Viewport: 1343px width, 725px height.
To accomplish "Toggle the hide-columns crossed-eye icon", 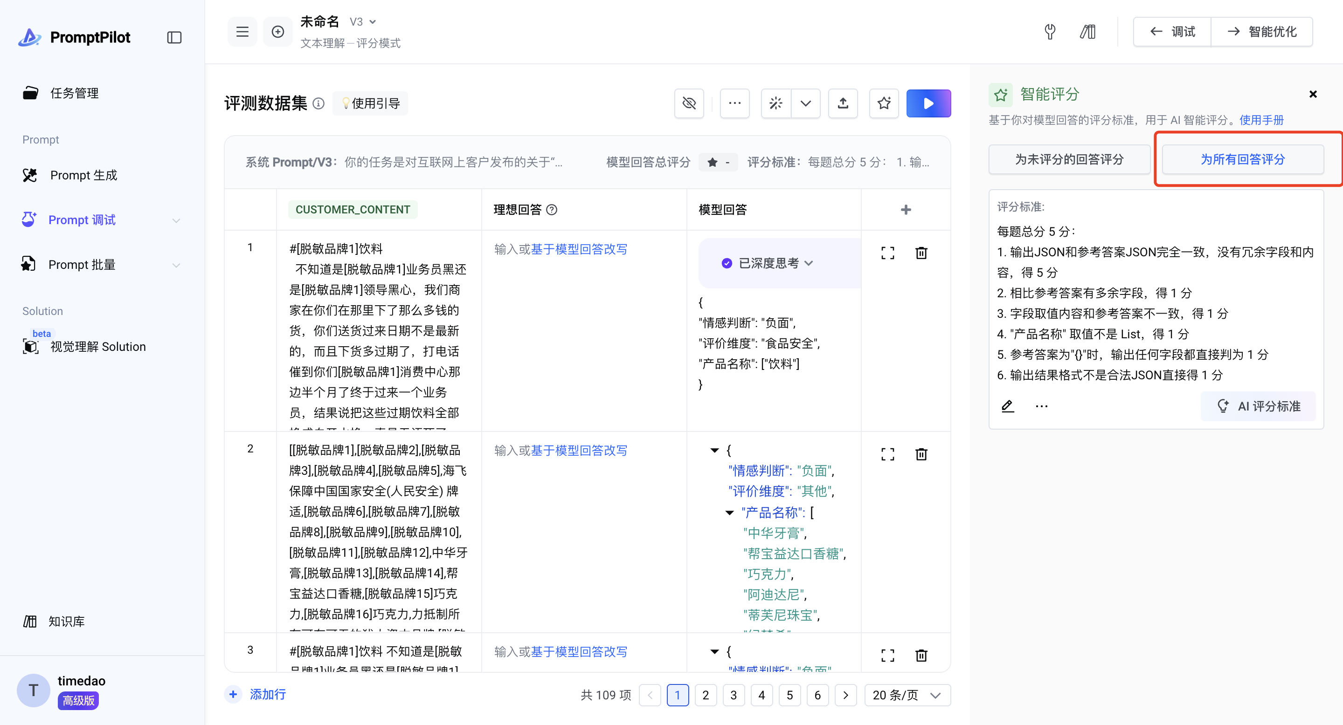I will (689, 103).
